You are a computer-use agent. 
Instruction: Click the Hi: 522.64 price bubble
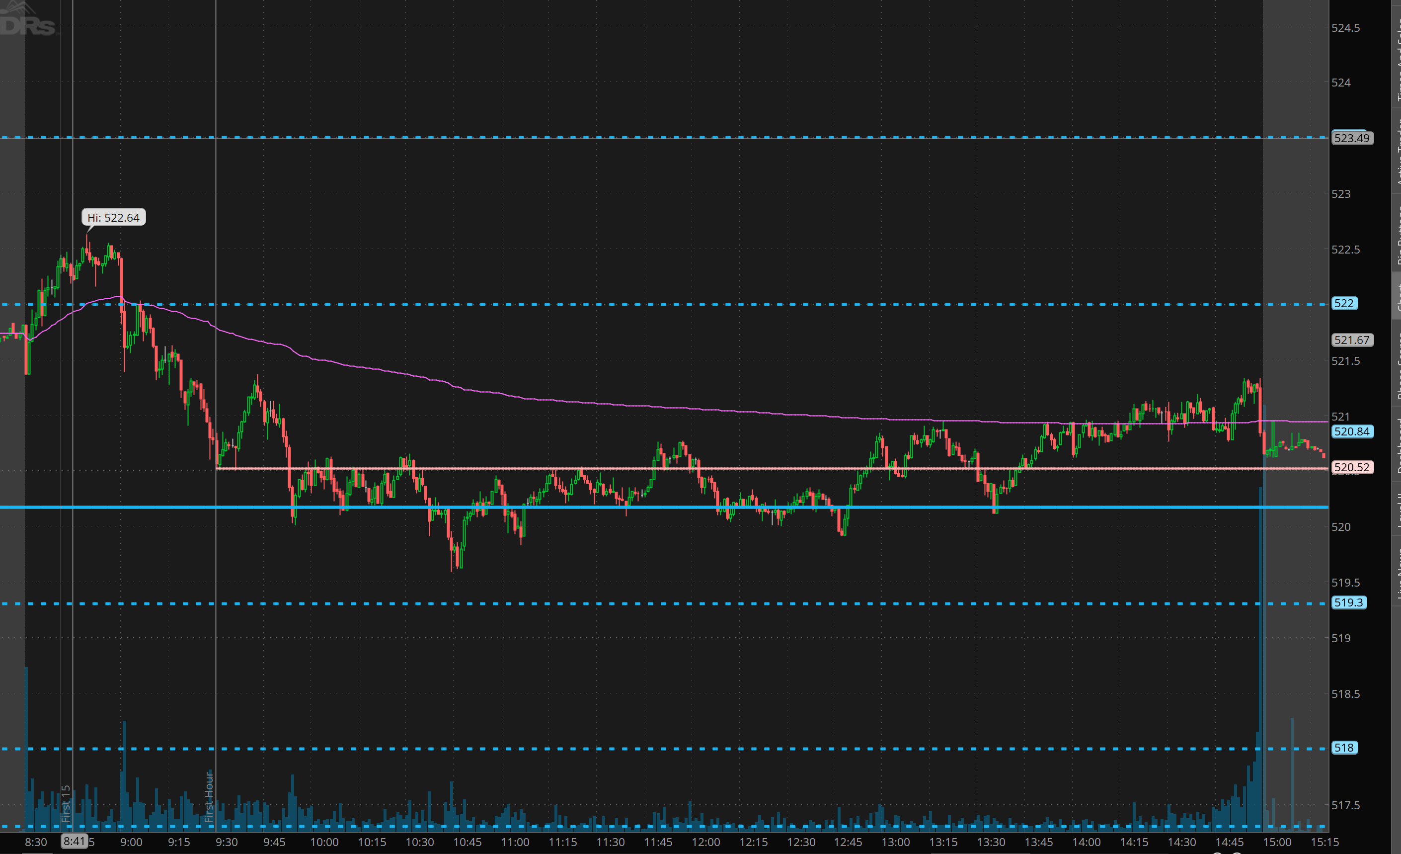click(x=113, y=218)
